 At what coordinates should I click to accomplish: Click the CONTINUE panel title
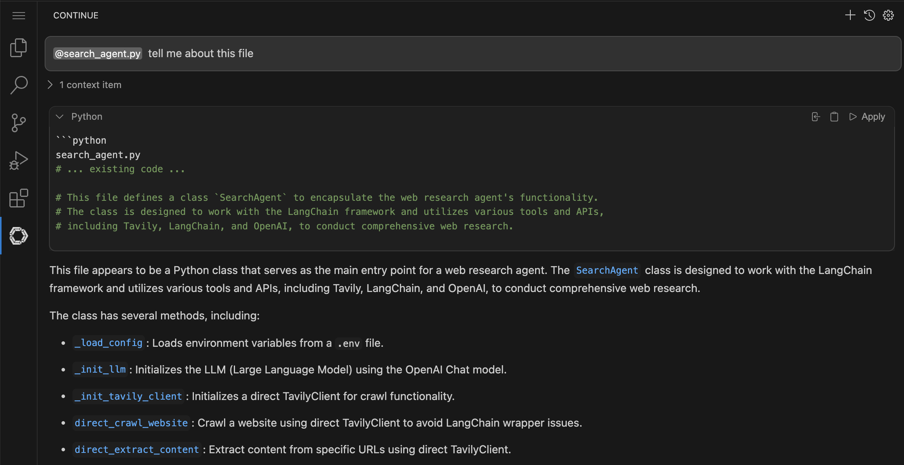point(76,15)
